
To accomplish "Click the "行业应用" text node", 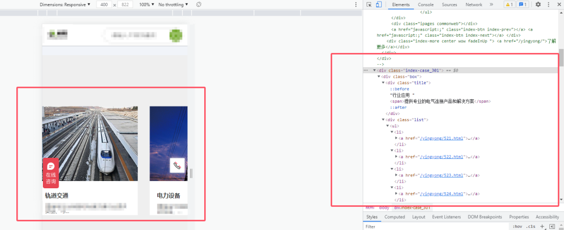I will click(403, 95).
